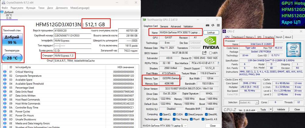Image resolution: width=305 pixels, height=128 pixels.
Task: Click the blue status dot for Data Units Read
Action: pyautogui.click(x=5, y=92)
